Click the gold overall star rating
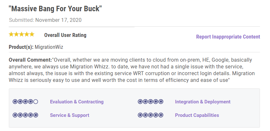Viewport: 270px width, 131px height. [21, 34]
